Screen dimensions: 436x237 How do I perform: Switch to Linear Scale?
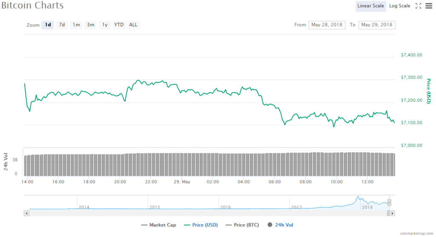(x=371, y=6)
